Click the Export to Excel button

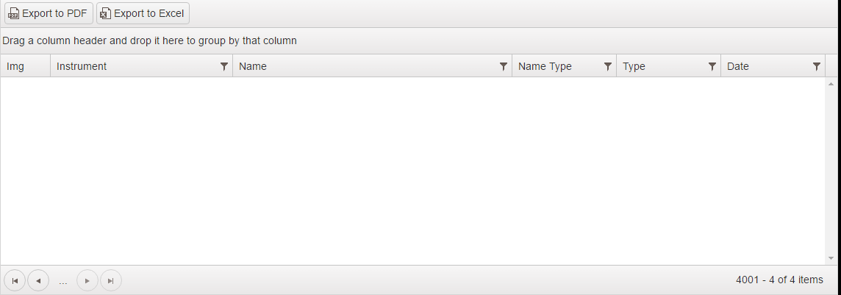coord(143,13)
